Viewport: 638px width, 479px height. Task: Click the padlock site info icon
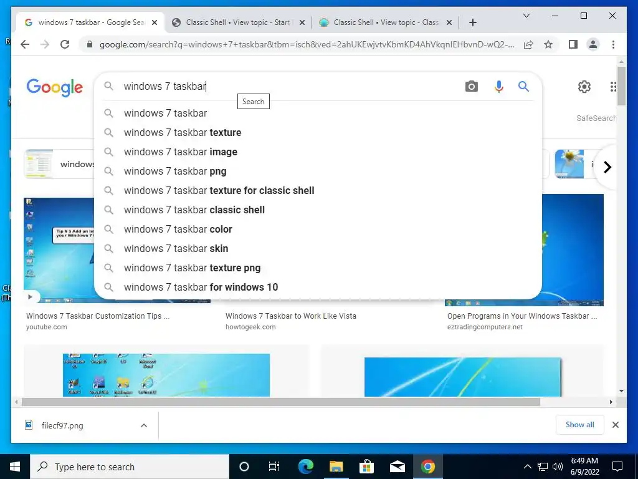point(90,44)
